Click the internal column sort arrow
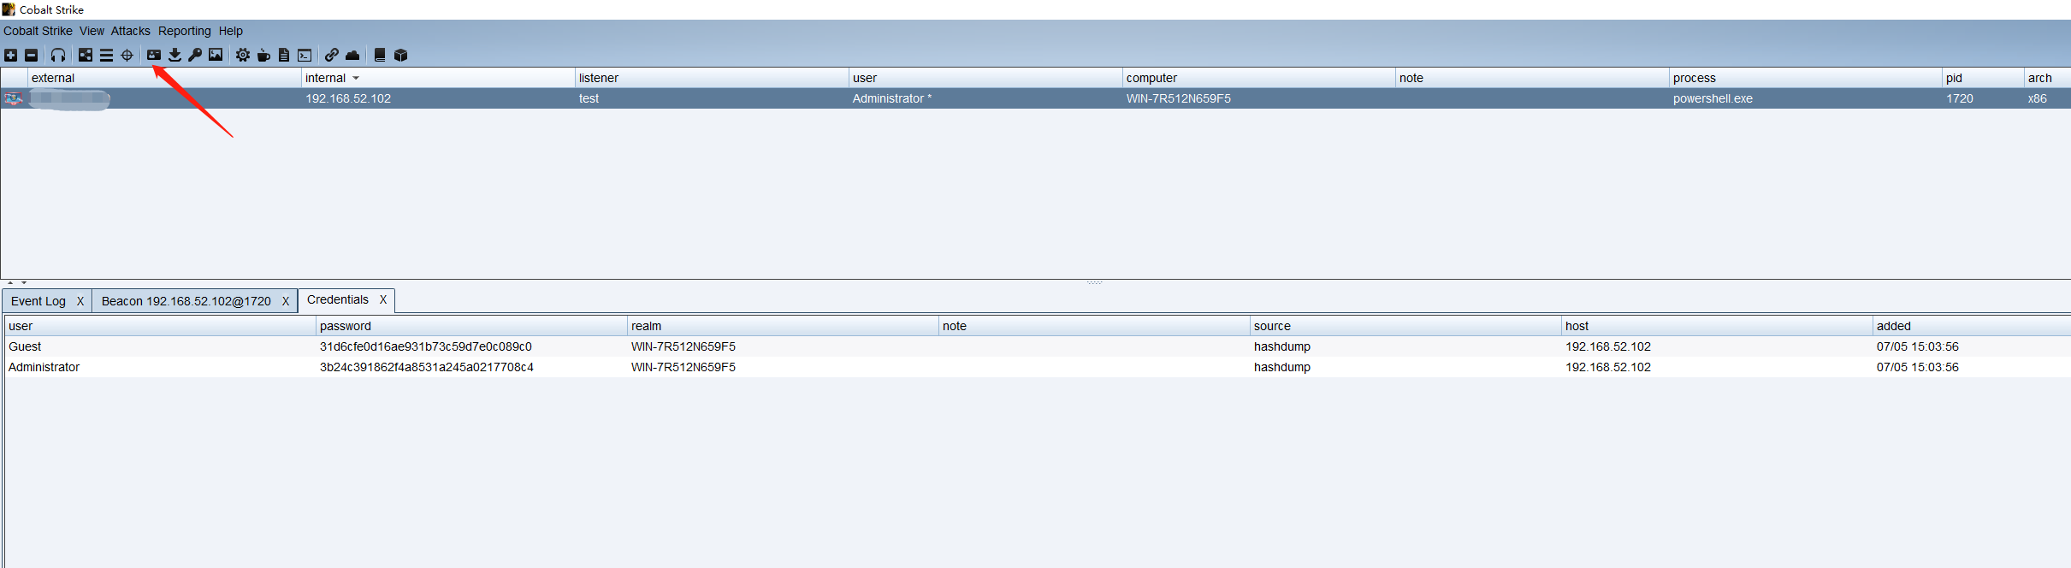2071x568 pixels. click(356, 78)
